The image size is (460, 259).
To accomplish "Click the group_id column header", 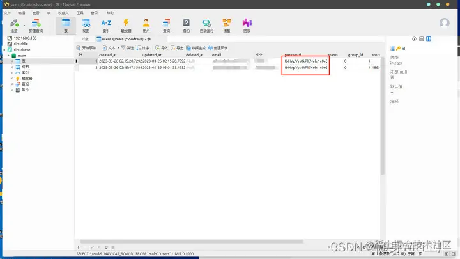I will 356,55.
